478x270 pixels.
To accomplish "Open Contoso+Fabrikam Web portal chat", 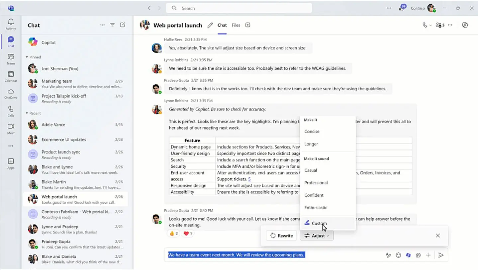I will tap(76, 214).
